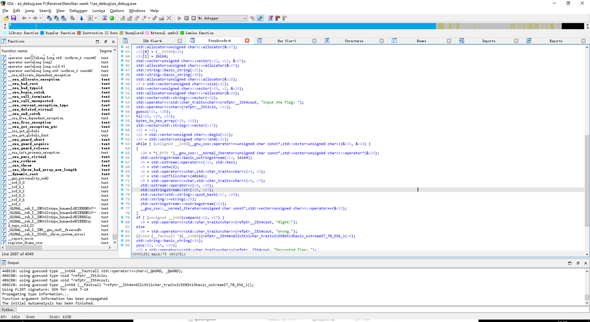Click the Save database icon
Viewport: 590px width, 322px height.
point(14,18)
